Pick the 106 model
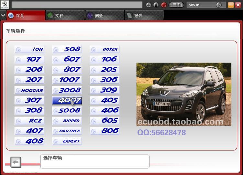The width and height of the screenshot is (243, 175). click(x=105, y=60)
